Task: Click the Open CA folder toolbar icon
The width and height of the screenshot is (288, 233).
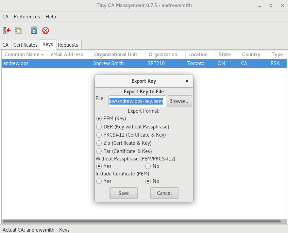Action: tap(18, 31)
